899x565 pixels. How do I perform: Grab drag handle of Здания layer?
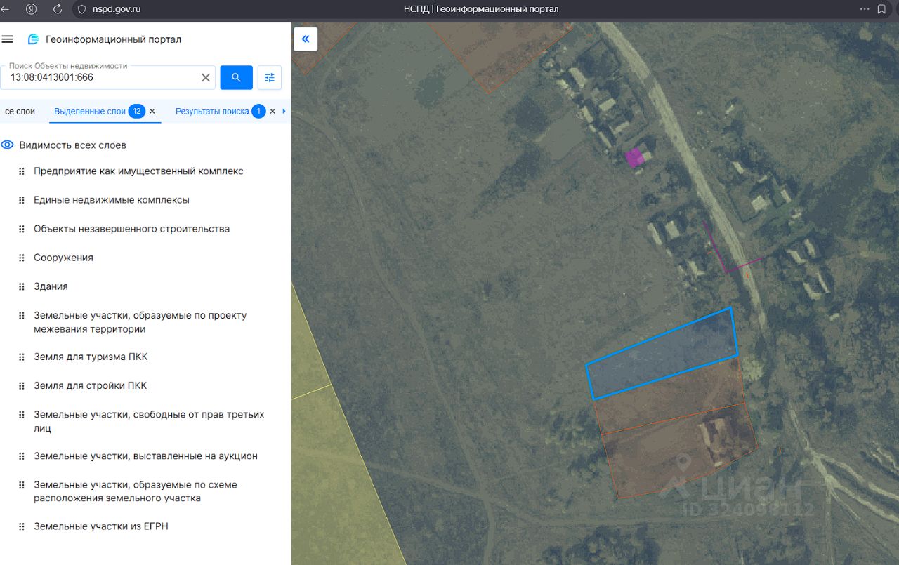(x=22, y=286)
